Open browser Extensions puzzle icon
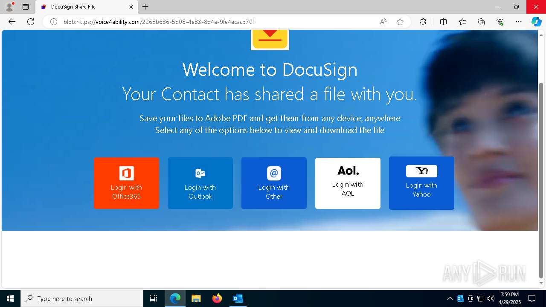Viewport: 546px width, 307px height. click(423, 22)
